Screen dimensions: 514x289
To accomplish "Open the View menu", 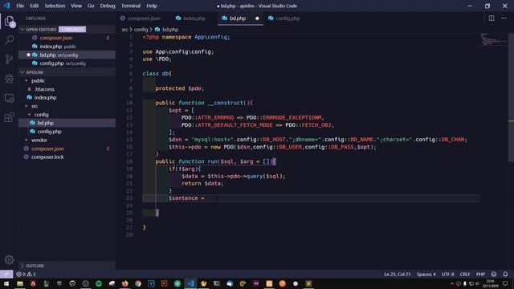I will coord(76,6).
